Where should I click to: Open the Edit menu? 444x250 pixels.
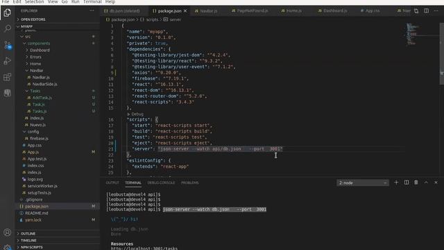point(17,1)
